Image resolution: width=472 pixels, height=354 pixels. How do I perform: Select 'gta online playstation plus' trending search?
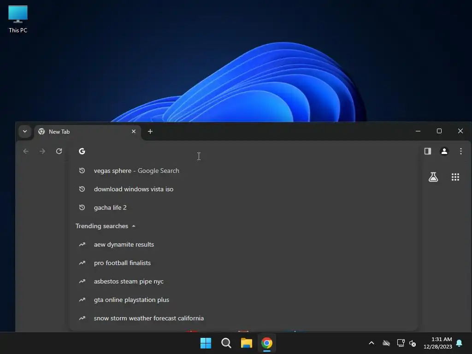click(244, 300)
